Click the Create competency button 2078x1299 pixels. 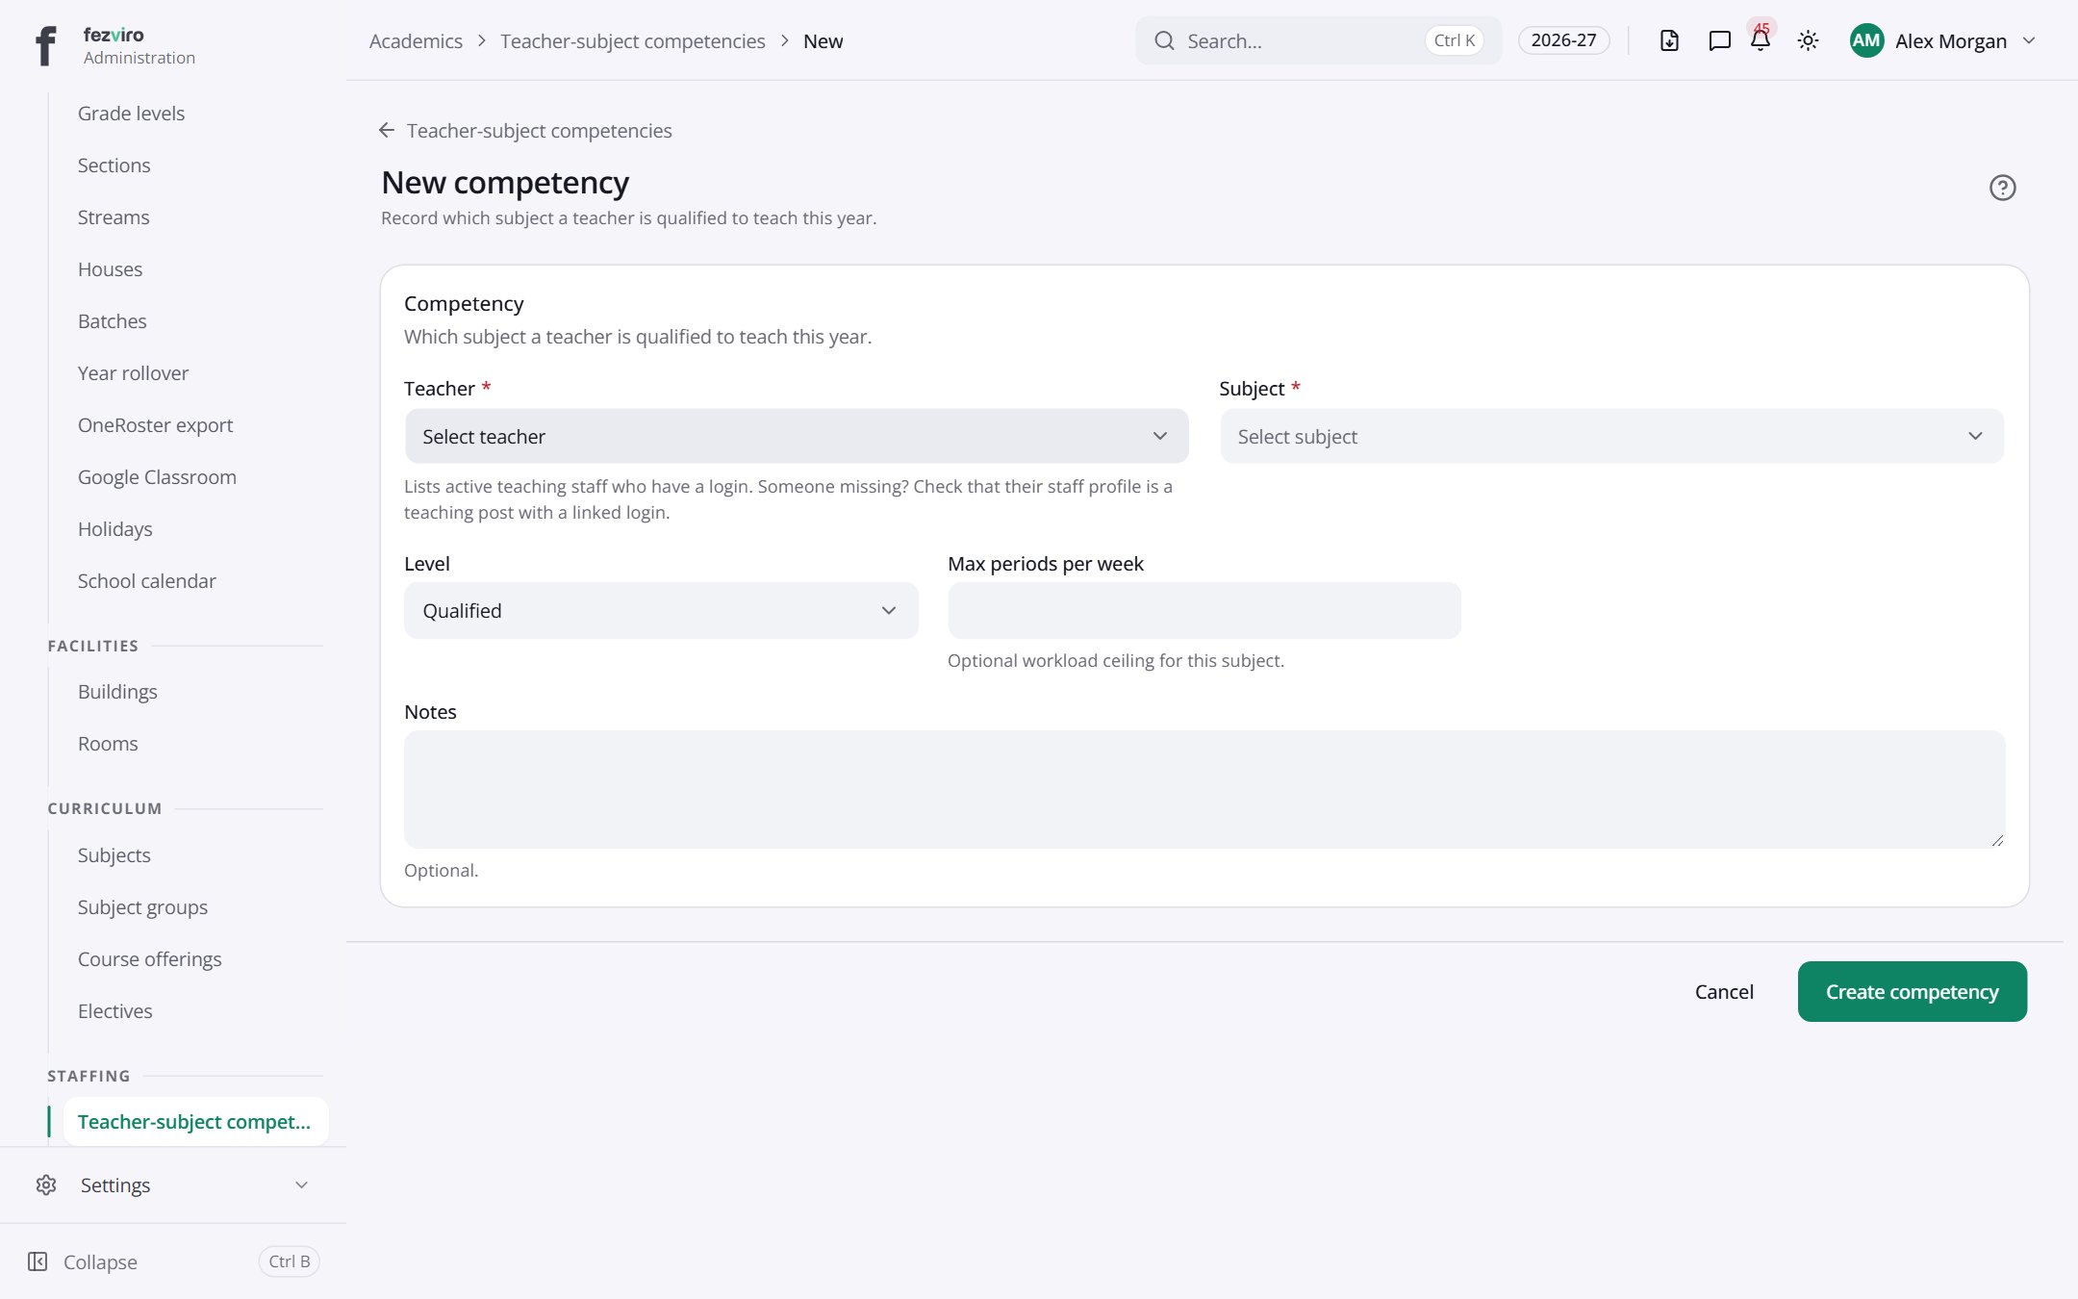(1912, 991)
